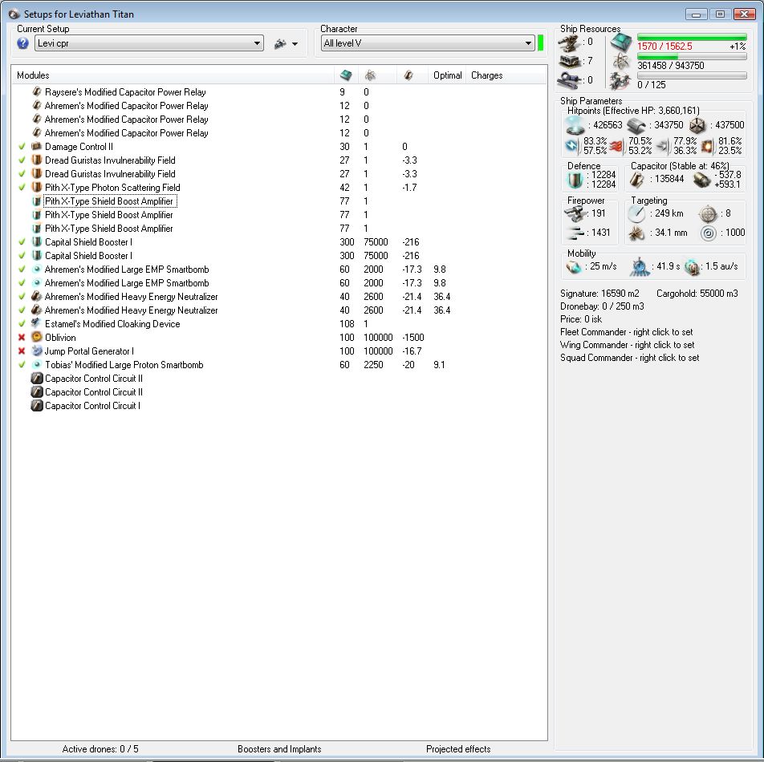The height and width of the screenshot is (762, 764).
Task: Click the Defence shield tank icon
Action: (x=575, y=180)
